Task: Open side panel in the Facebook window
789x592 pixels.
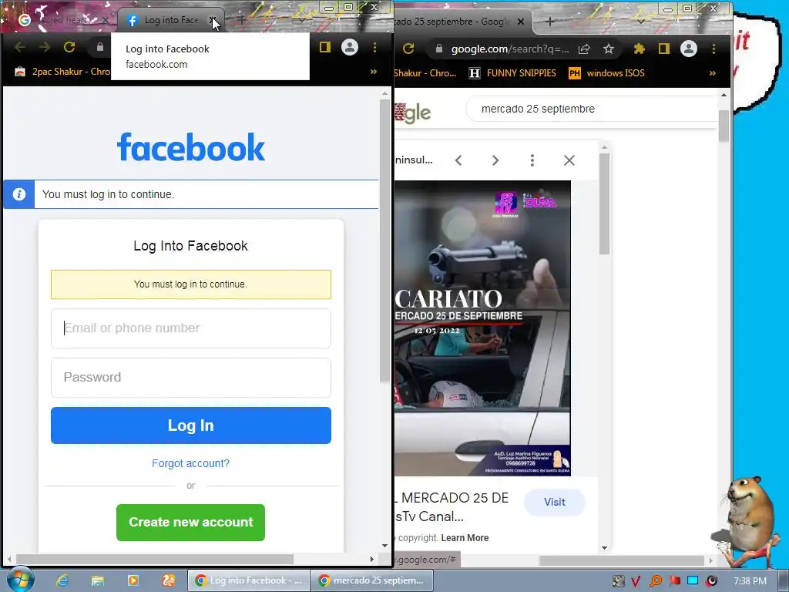Action: click(x=325, y=47)
